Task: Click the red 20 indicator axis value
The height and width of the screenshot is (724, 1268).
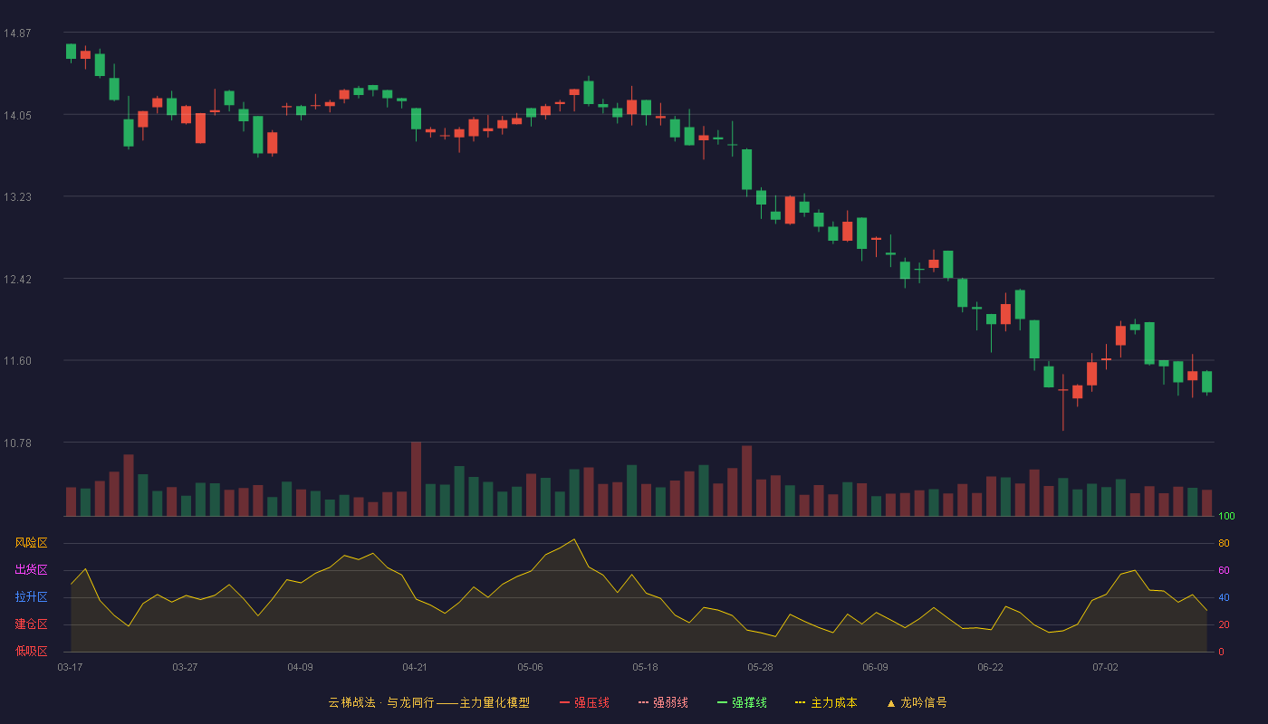Action: (x=1224, y=625)
